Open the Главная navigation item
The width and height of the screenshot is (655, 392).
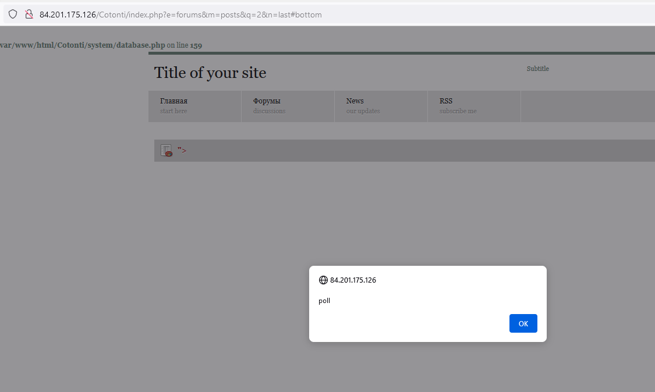pyautogui.click(x=174, y=101)
